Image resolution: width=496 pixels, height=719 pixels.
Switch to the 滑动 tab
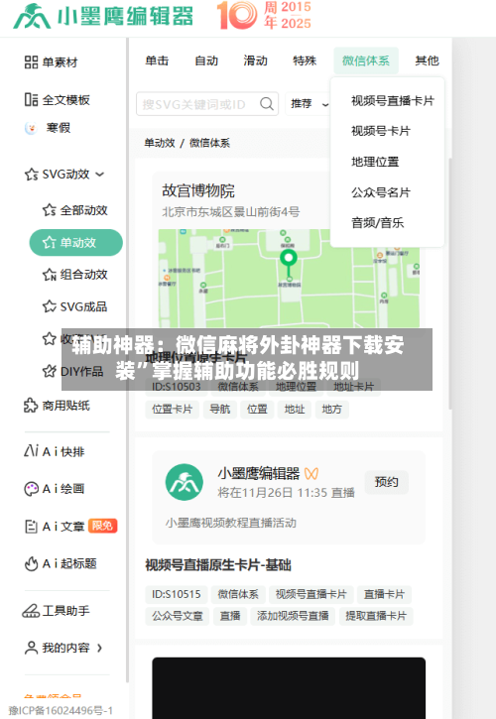click(256, 60)
